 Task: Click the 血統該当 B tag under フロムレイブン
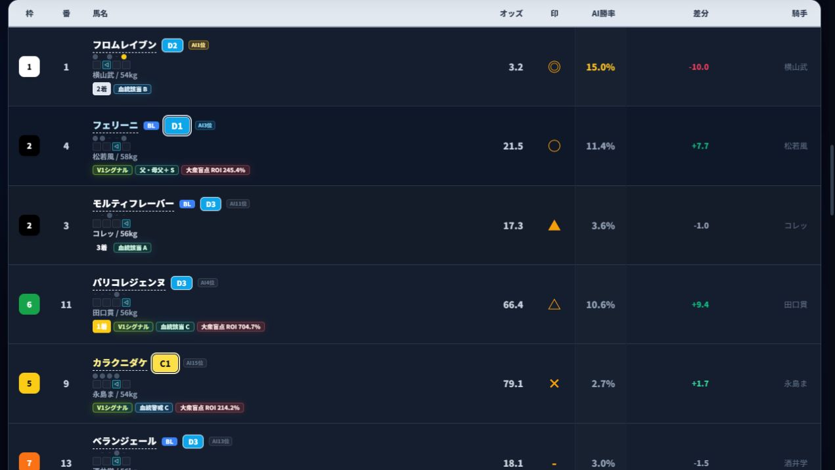pyautogui.click(x=133, y=89)
